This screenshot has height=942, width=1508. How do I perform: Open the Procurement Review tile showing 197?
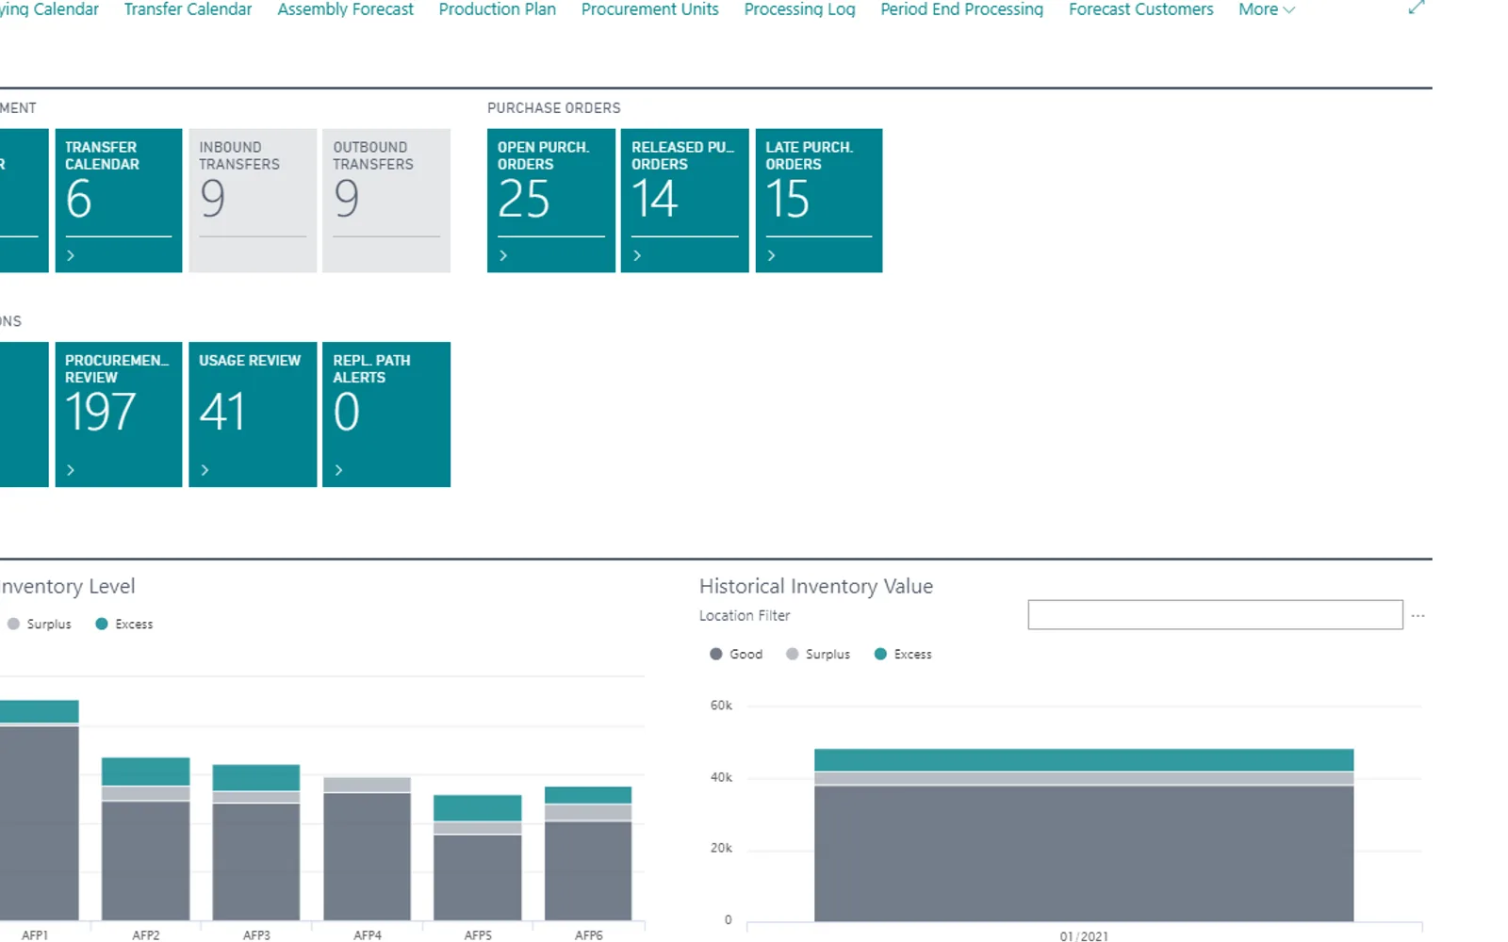(x=119, y=414)
